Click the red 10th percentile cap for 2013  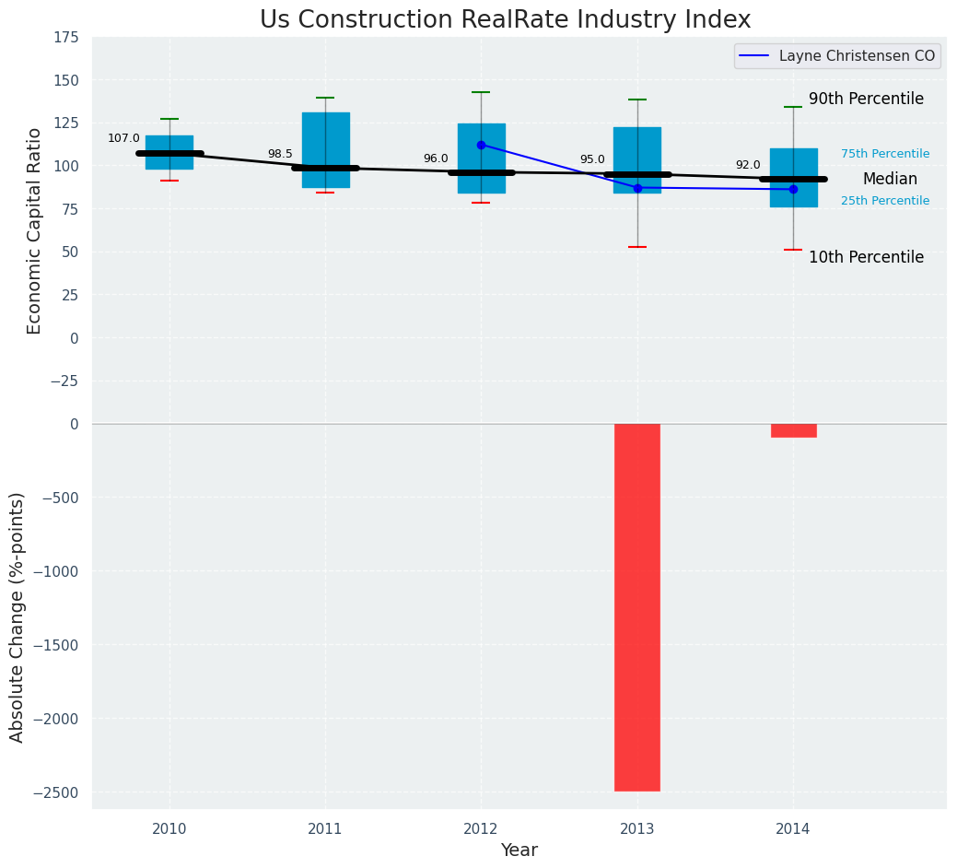click(637, 247)
